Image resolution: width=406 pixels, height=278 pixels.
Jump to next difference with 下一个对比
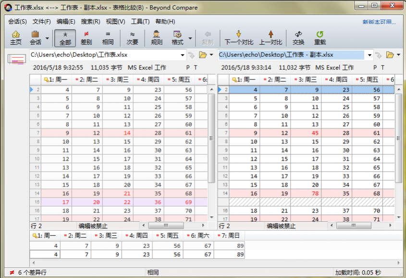[239, 38]
